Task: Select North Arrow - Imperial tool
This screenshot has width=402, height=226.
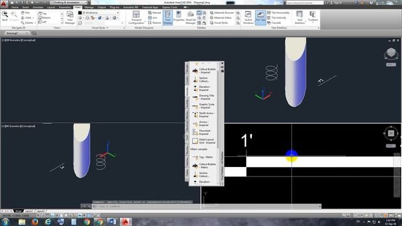Action: pos(204,114)
